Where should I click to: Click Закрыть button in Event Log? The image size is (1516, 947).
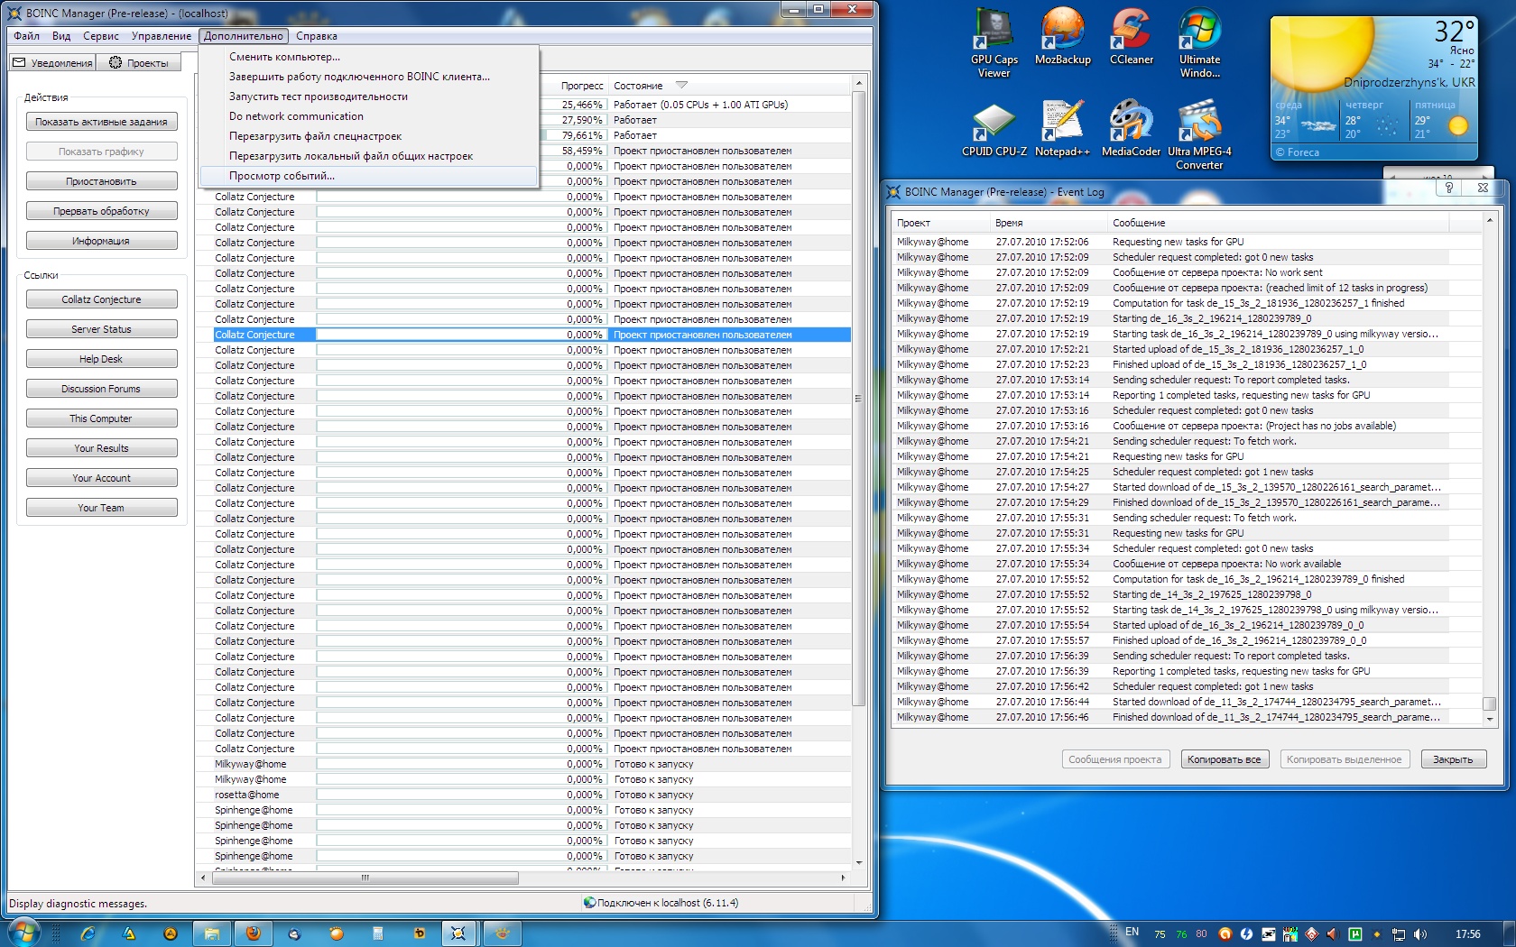coord(1453,759)
